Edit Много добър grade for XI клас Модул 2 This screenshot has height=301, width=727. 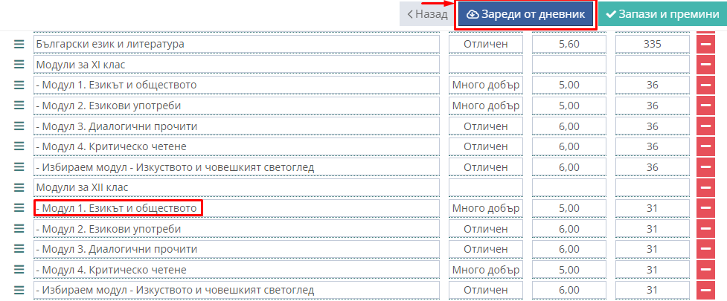[x=485, y=105]
